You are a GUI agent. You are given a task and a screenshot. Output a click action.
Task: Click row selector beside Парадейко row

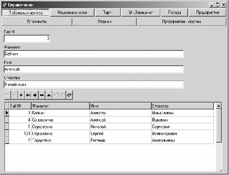coord(7,140)
